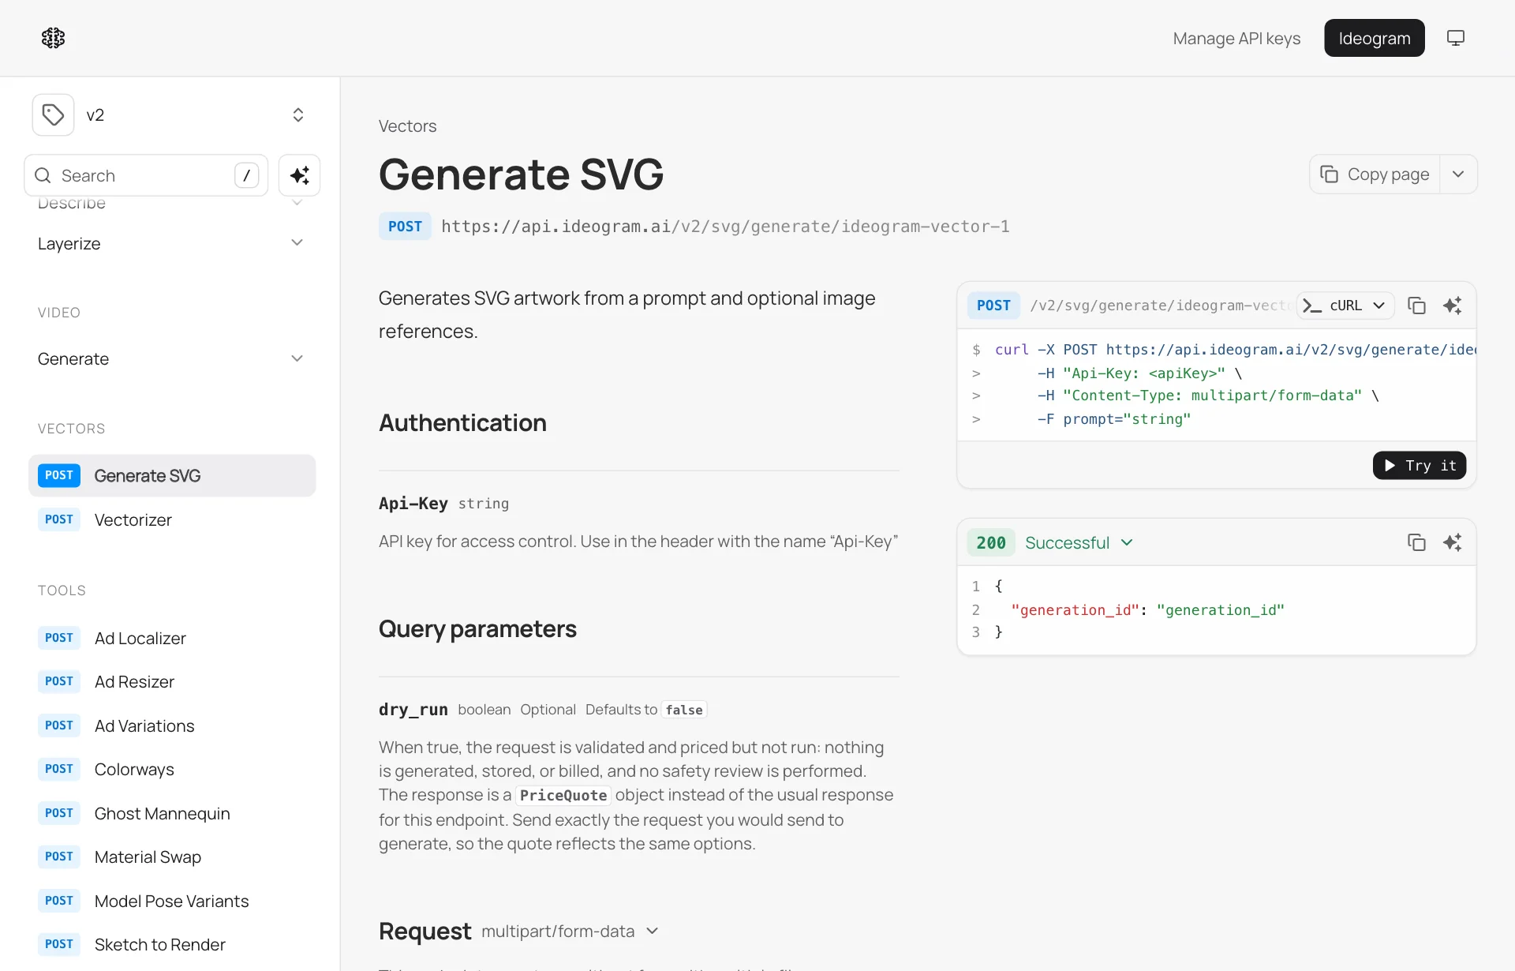Toggle the display theme monitor icon
The height and width of the screenshot is (971, 1515).
coord(1456,38)
